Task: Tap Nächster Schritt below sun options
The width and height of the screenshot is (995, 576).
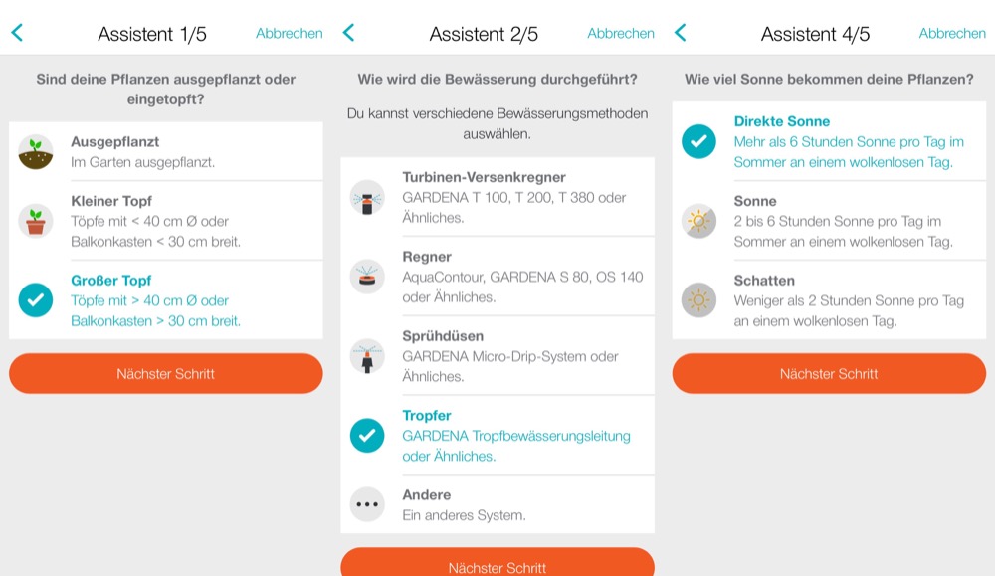Action: pyautogui.click(x=829, y=374)
